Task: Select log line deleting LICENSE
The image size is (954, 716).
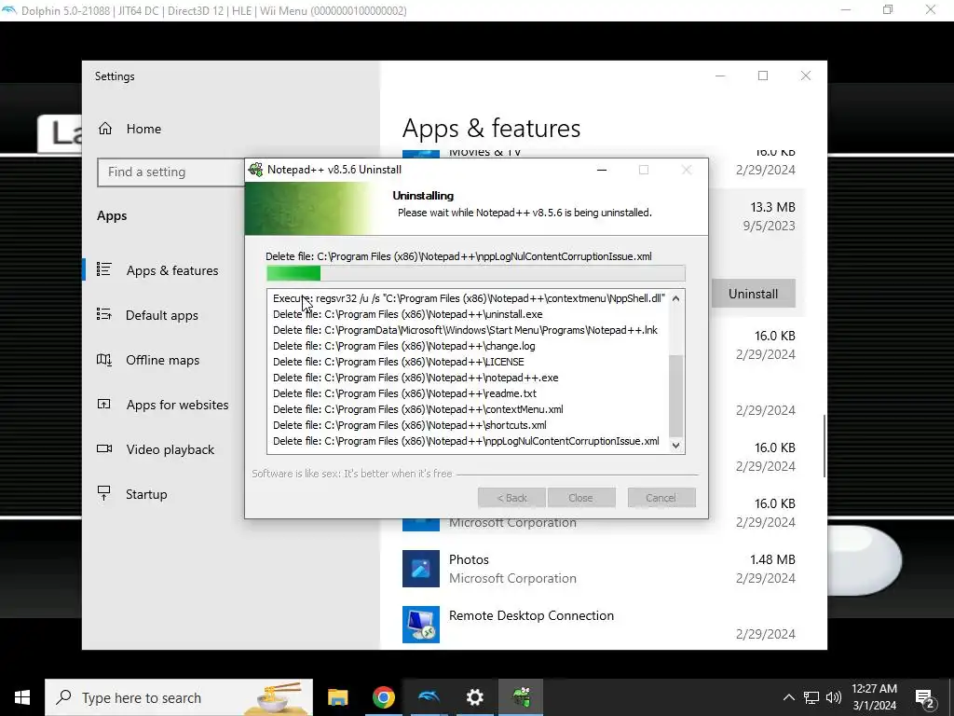Action: tap(399, 362)
